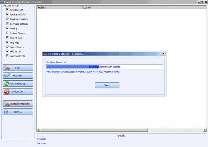Sort by the Location column header
208x147 pixels.
144,8
